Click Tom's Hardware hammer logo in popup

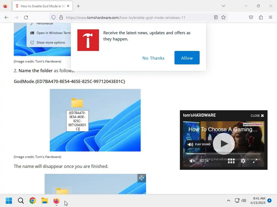pos(88,40)
